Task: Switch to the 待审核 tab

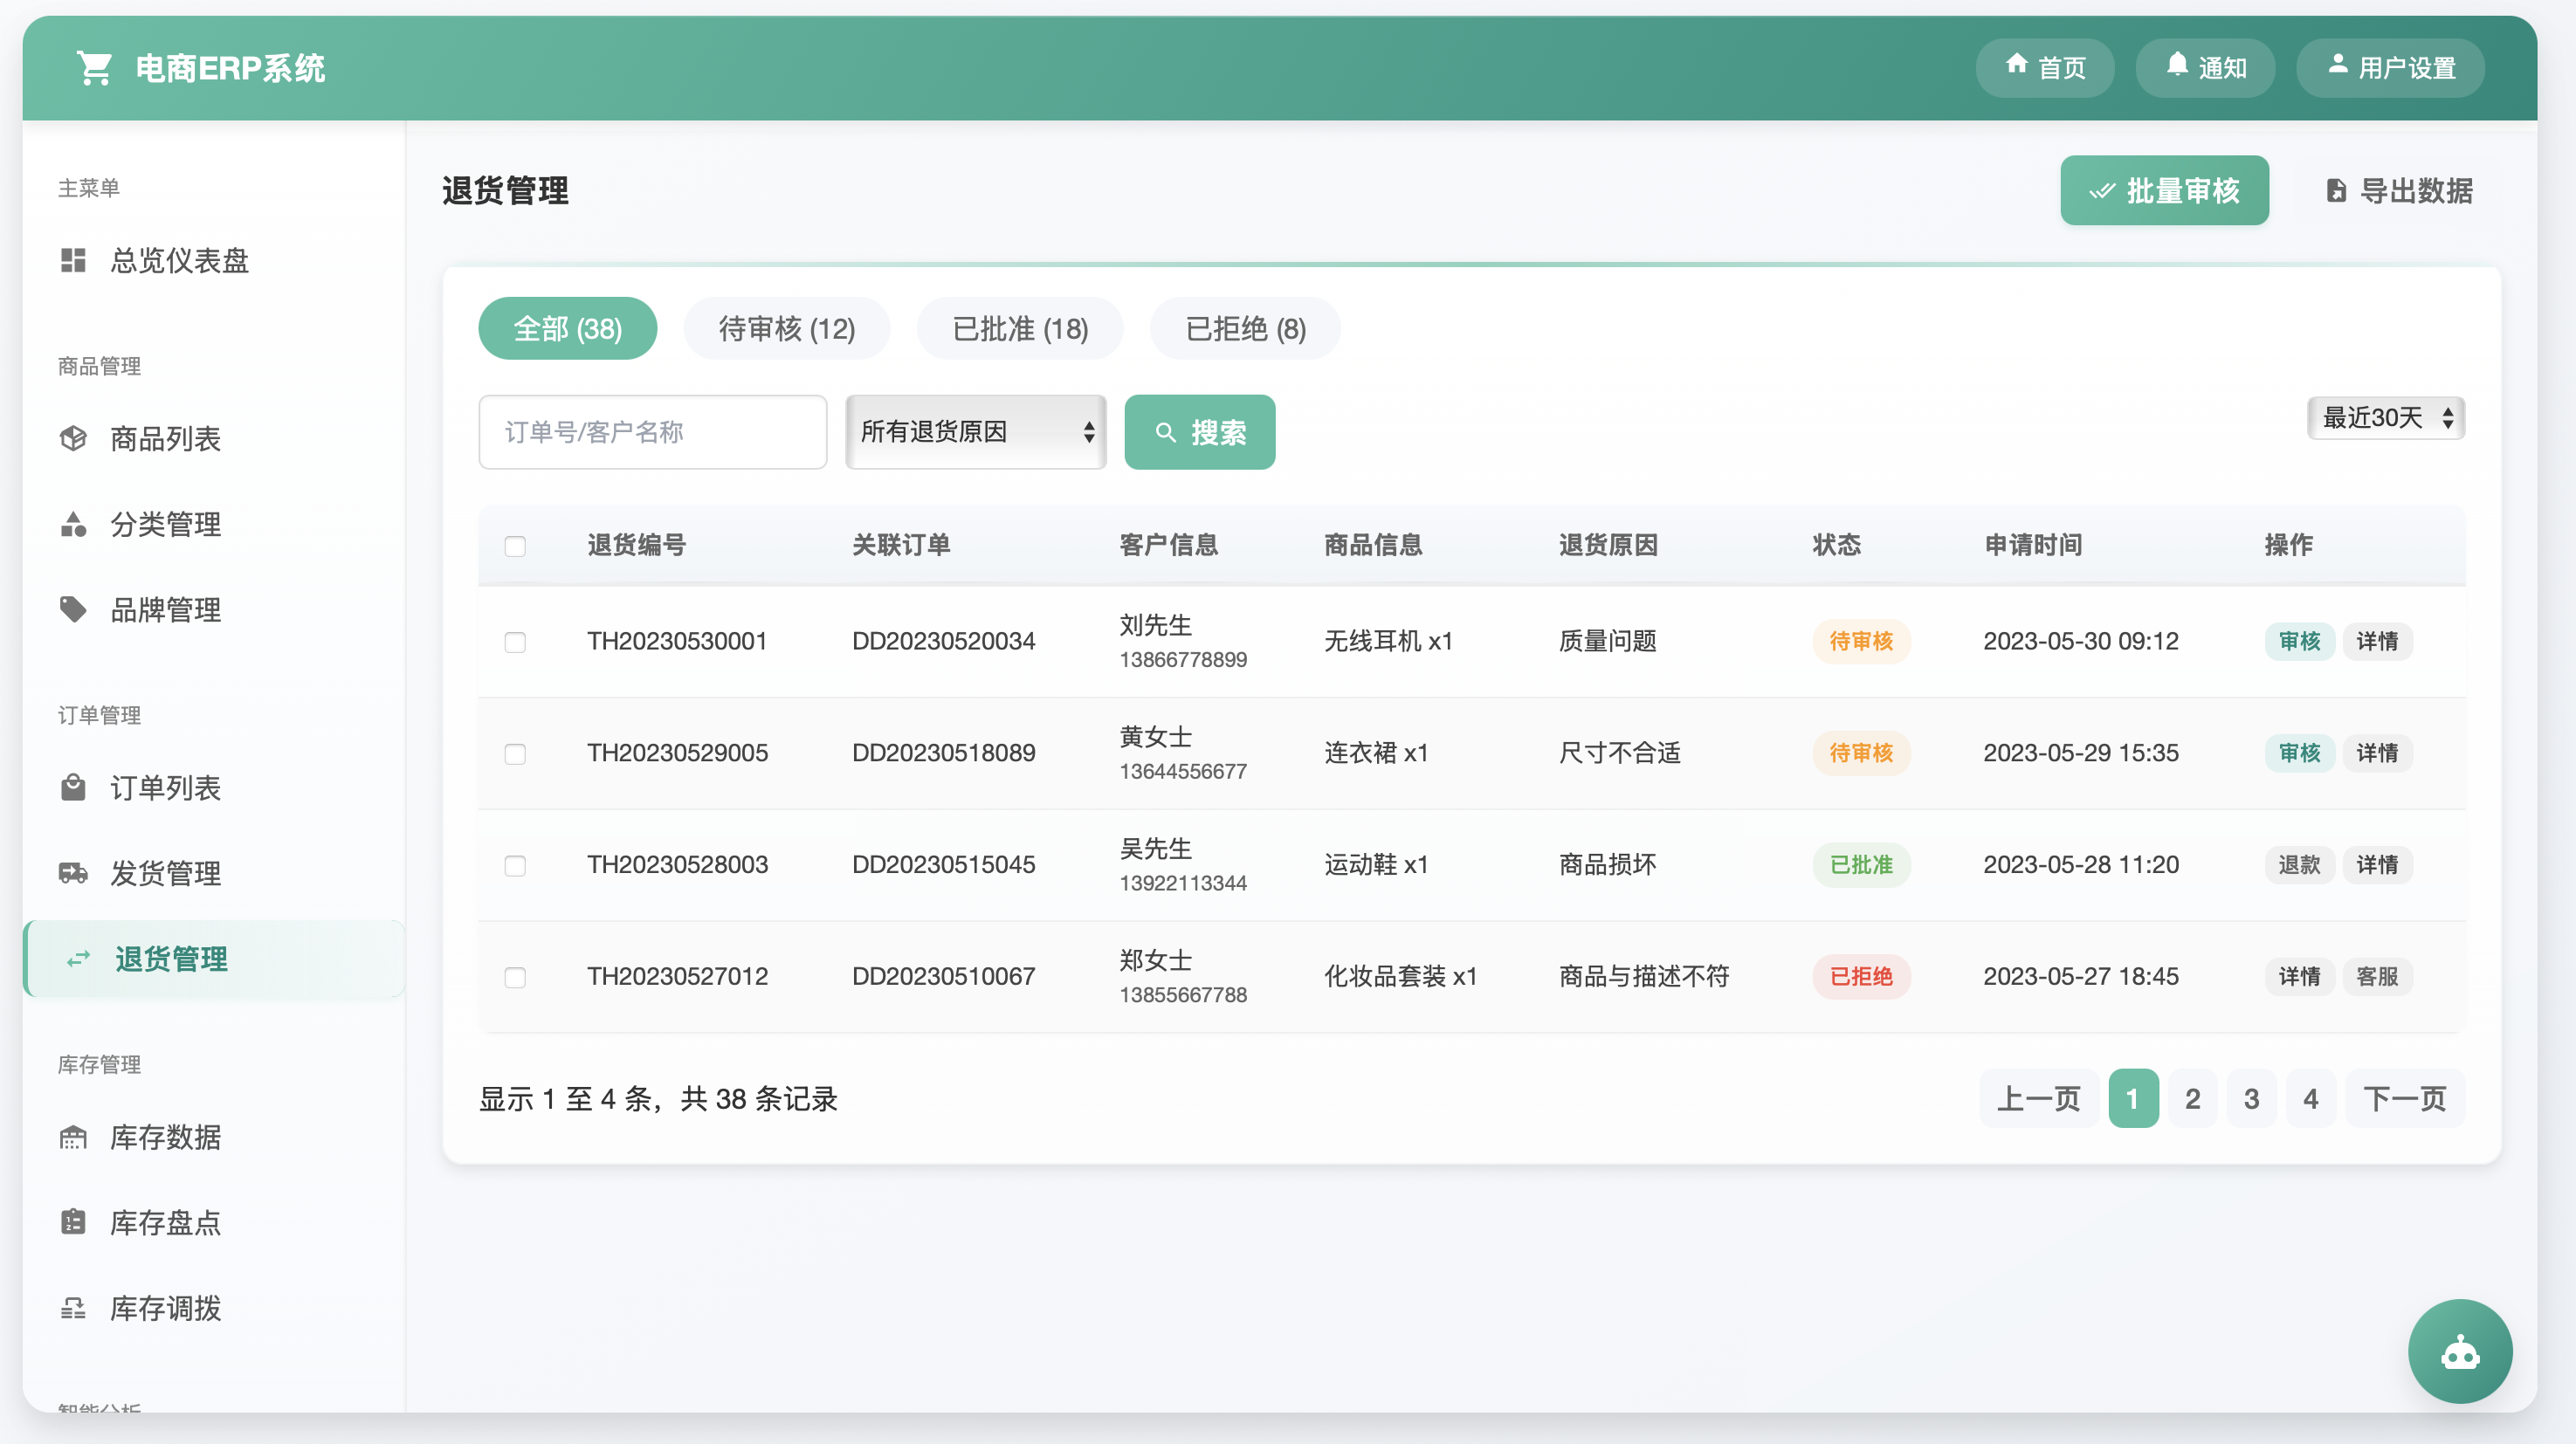Action: 787,328
